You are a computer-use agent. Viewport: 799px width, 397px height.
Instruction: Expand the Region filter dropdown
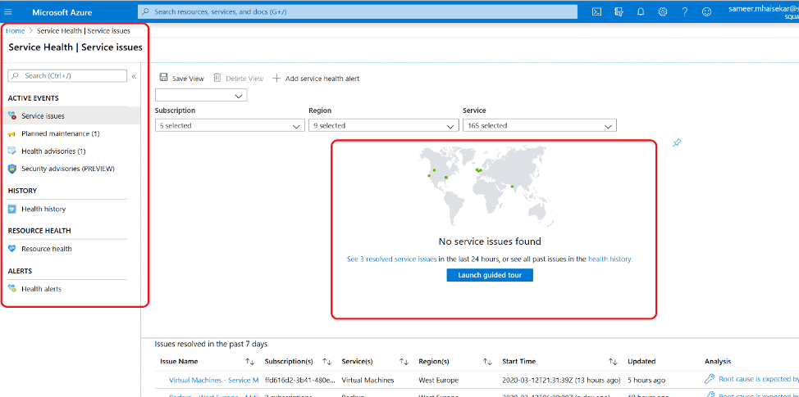(x=384, y=125)
